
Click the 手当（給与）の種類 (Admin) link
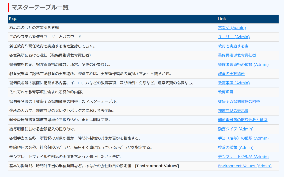point(243,138)
